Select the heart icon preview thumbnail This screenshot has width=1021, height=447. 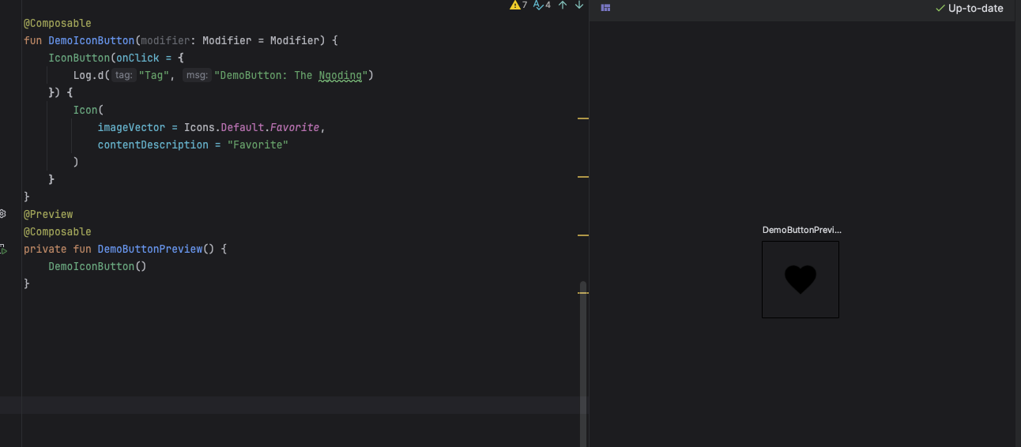click(800, 280)
